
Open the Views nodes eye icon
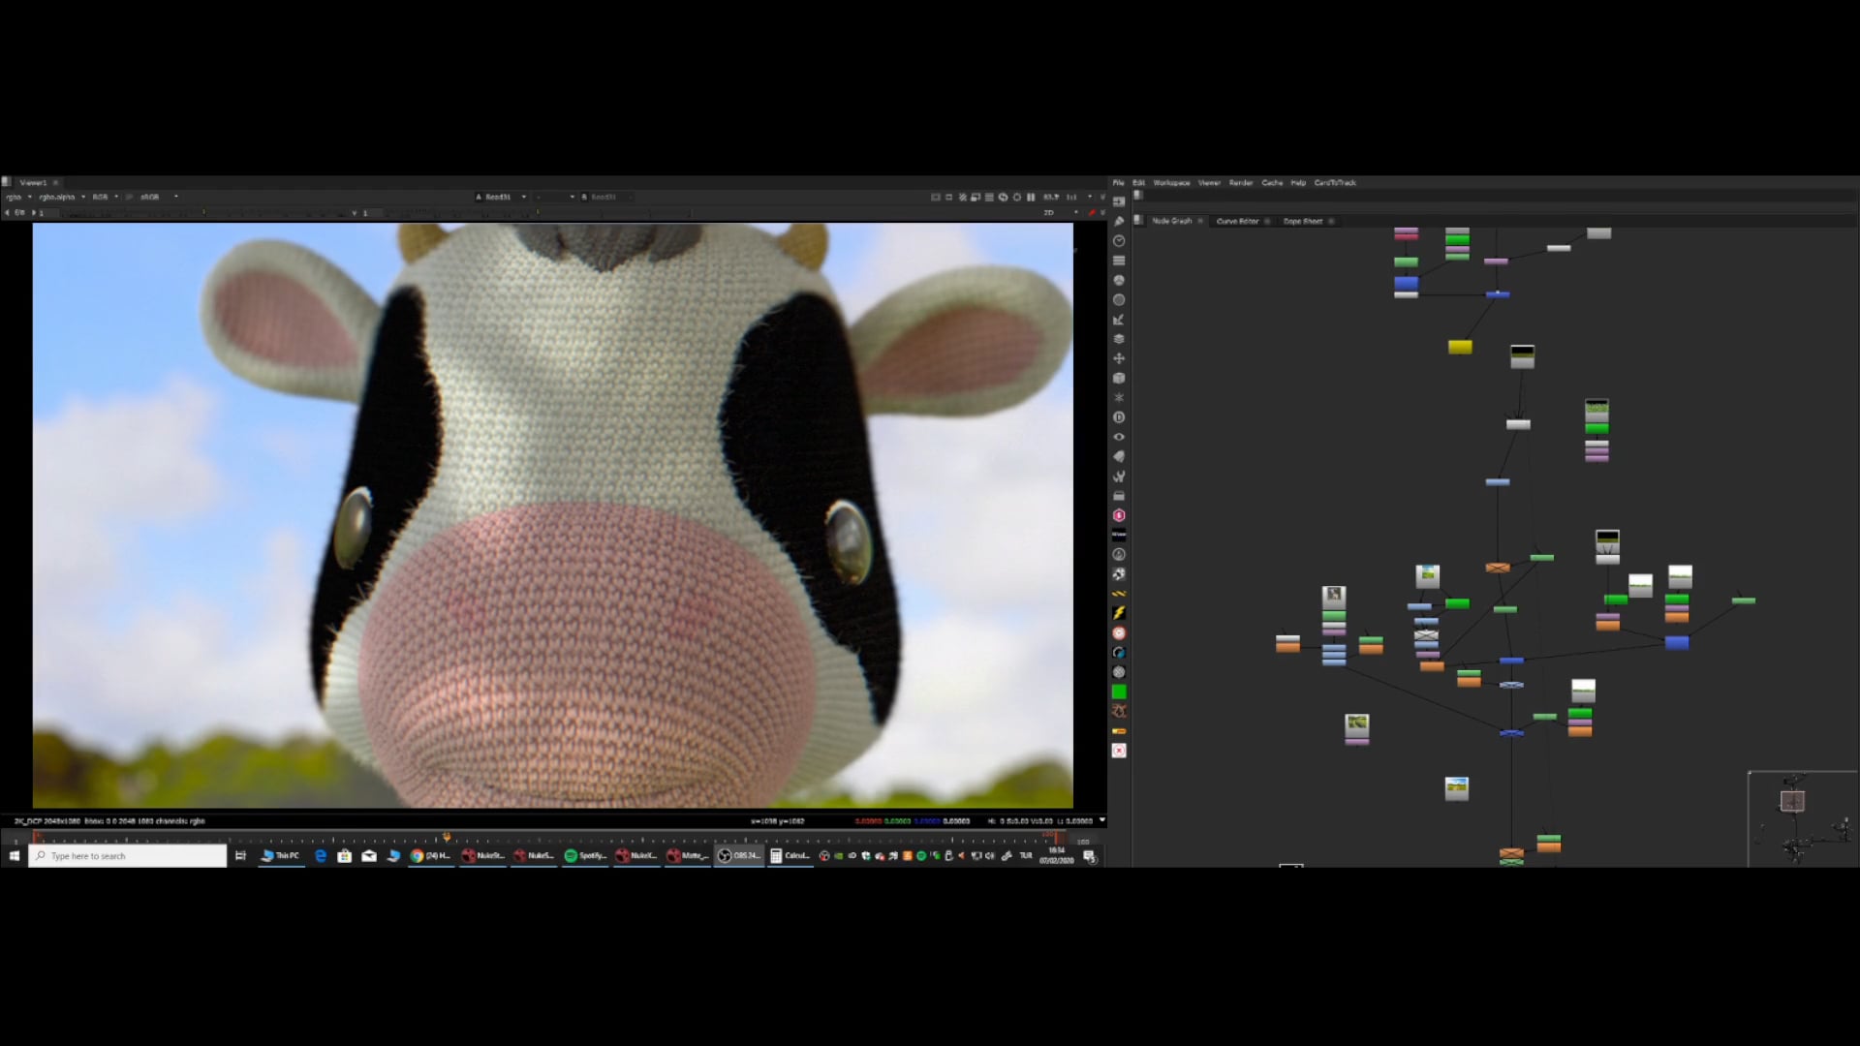click(x=1119, y=437)
